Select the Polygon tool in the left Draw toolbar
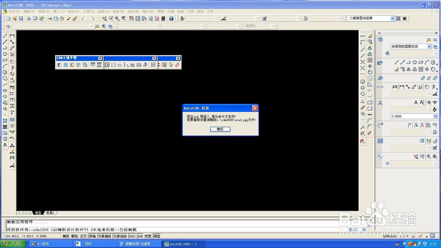Viewport: 441px width, 248px height. [5, 54]
